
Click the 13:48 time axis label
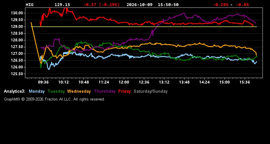point(184,82)
